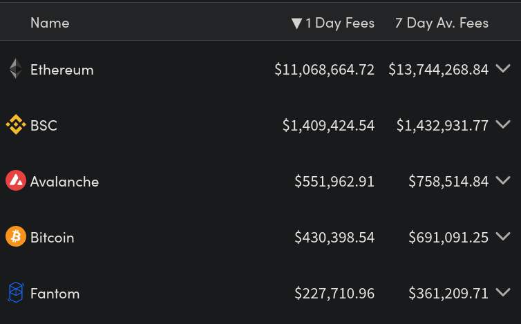Viewport: 521px width, 324px height.
Task: Expand the Ethereum row details
Action: [x=504, y=68]
